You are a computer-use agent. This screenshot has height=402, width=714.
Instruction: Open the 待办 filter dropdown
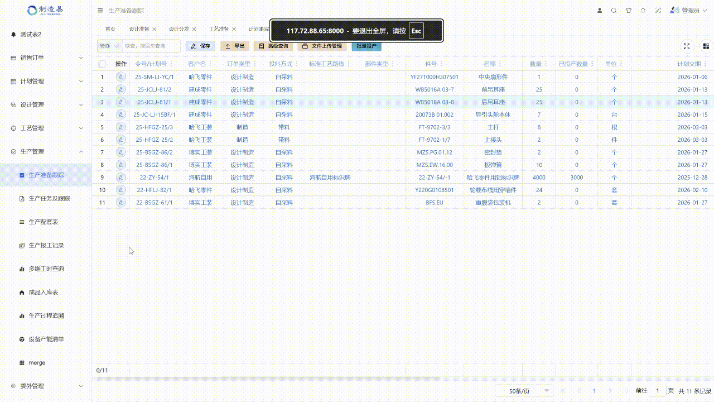109,46
